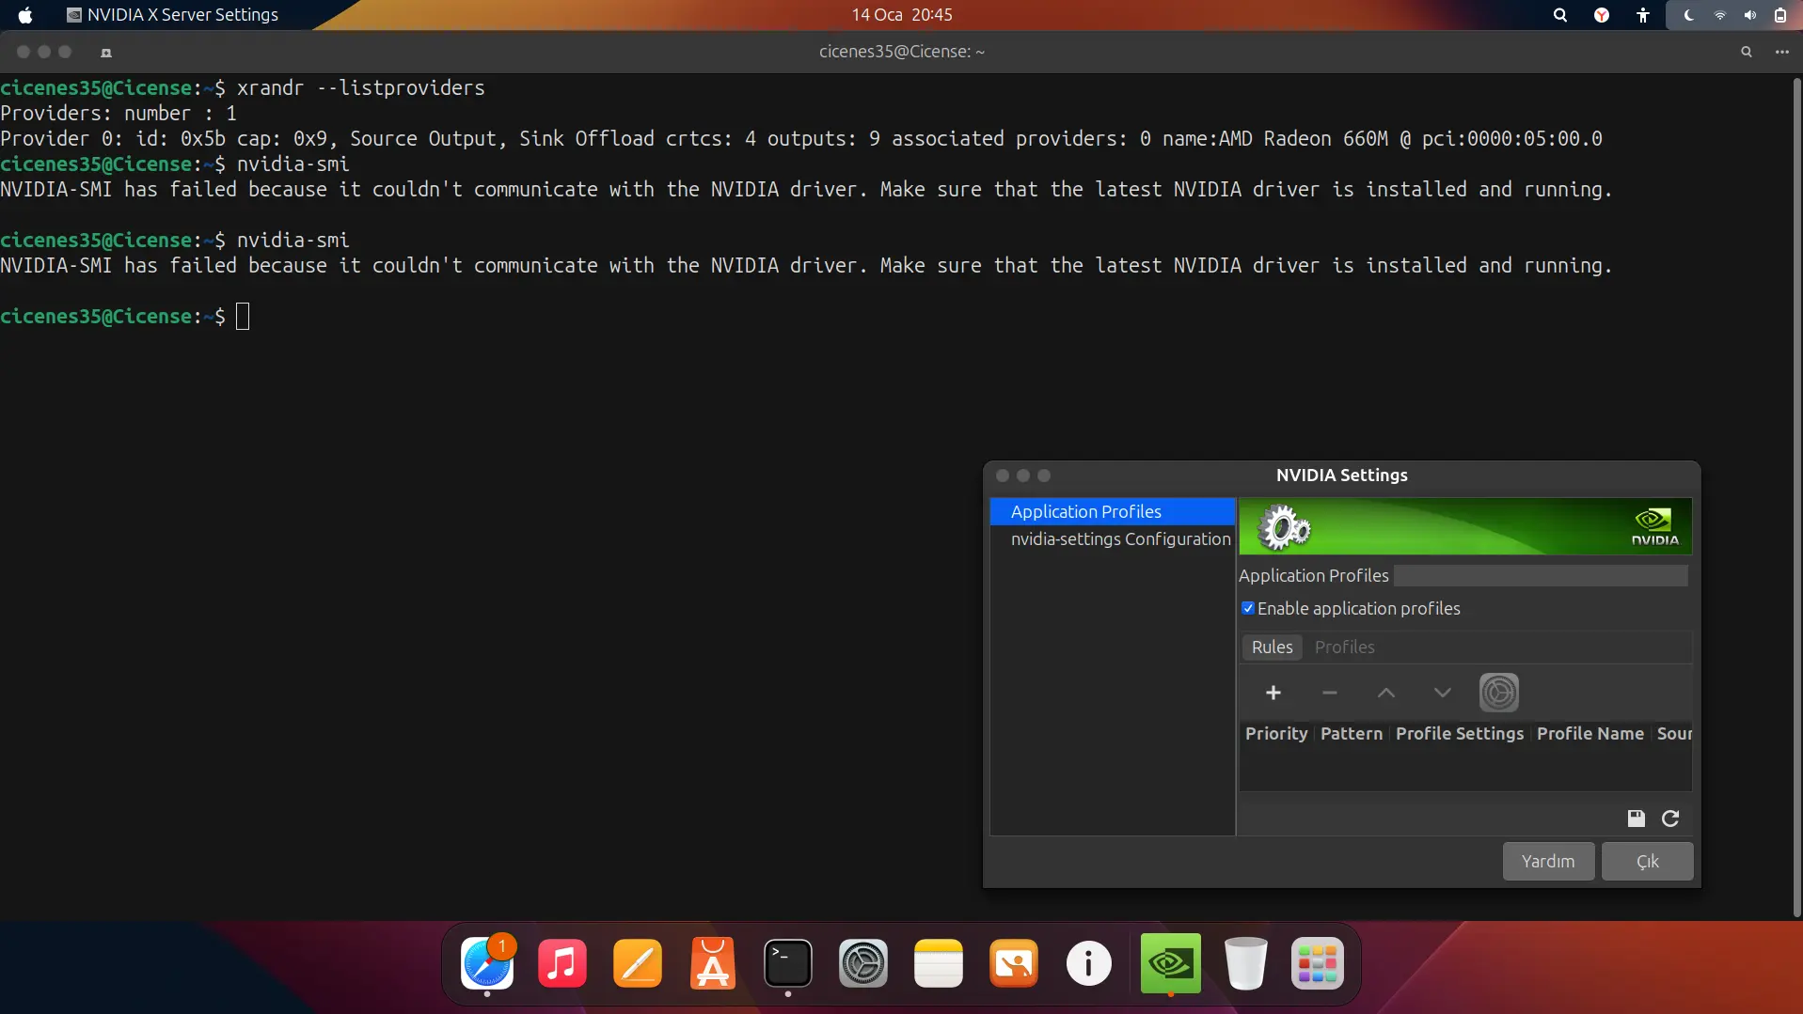Open System Settings gear in dock

863,963
